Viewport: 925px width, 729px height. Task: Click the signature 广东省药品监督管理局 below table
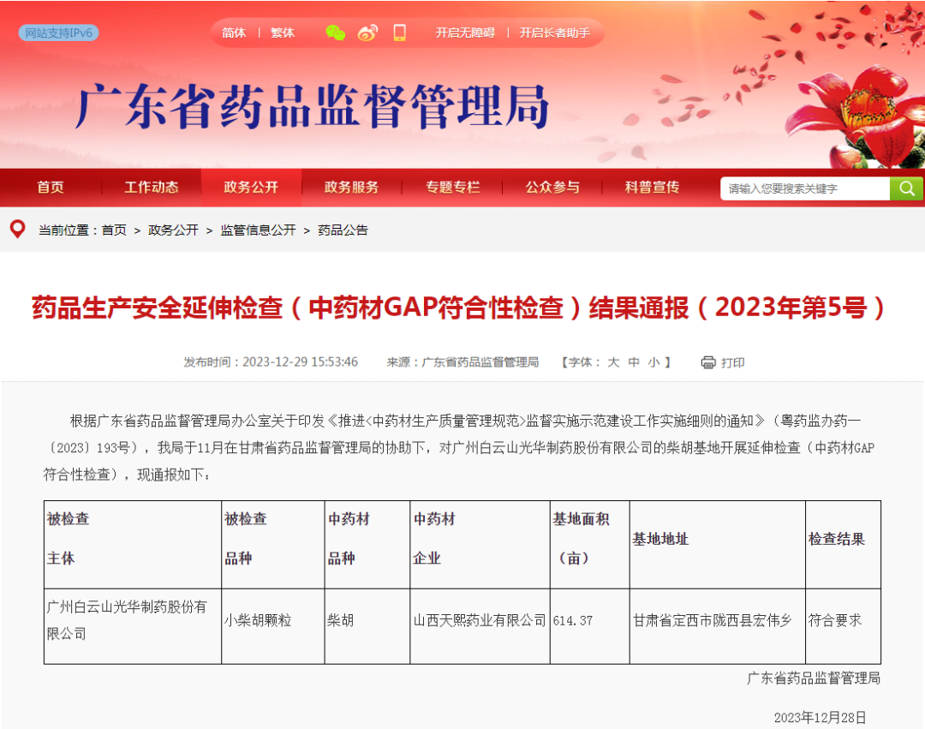(814, 678)
